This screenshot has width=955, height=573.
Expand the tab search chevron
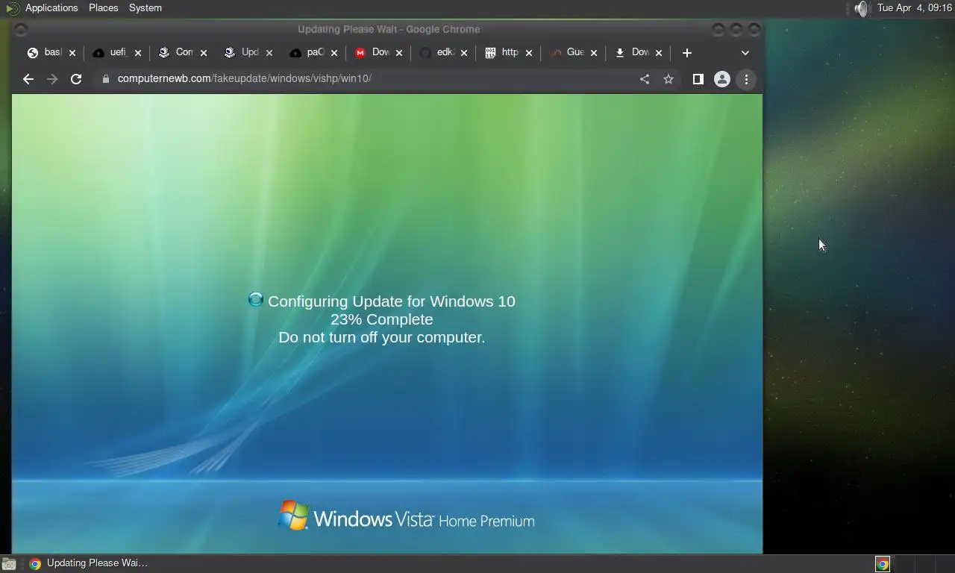[x=745, y=53]
